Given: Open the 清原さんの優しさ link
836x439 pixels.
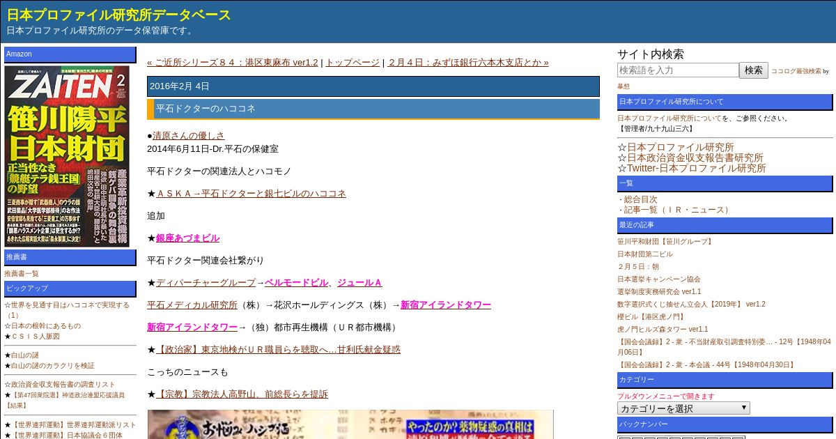Looking at the screenshot, I should (x=188, y=135).
